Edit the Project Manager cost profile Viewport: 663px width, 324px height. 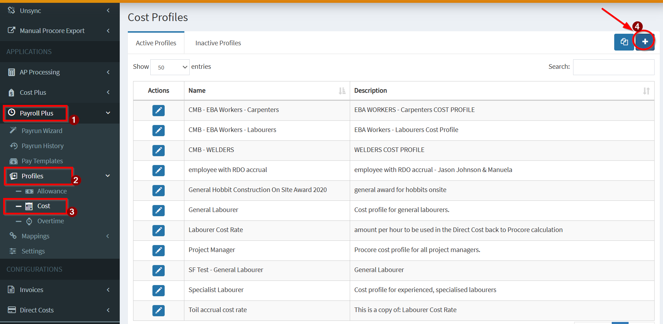(x=158, y=251)
